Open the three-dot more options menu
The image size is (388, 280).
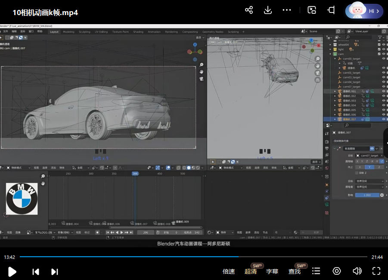click(287, 10)
